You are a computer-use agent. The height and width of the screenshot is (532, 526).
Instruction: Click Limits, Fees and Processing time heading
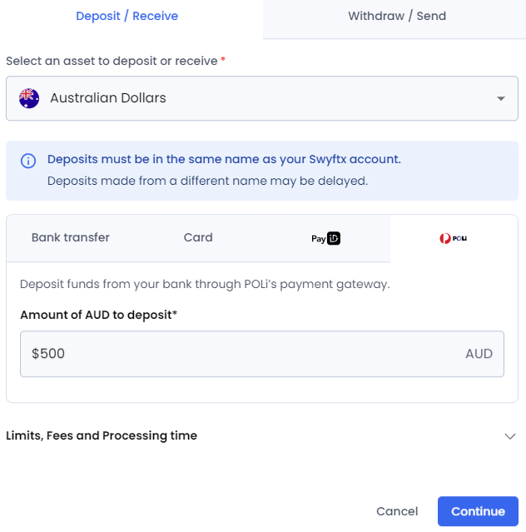click(x=102, y=435)
